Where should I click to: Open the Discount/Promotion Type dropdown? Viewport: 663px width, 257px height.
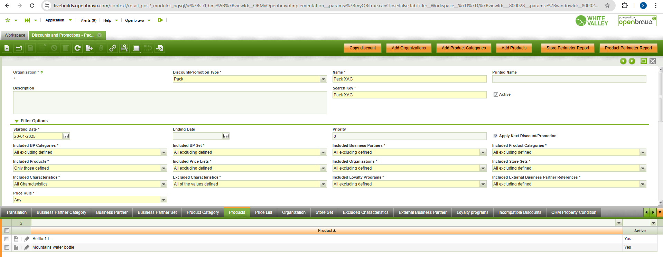coord(323,79)
